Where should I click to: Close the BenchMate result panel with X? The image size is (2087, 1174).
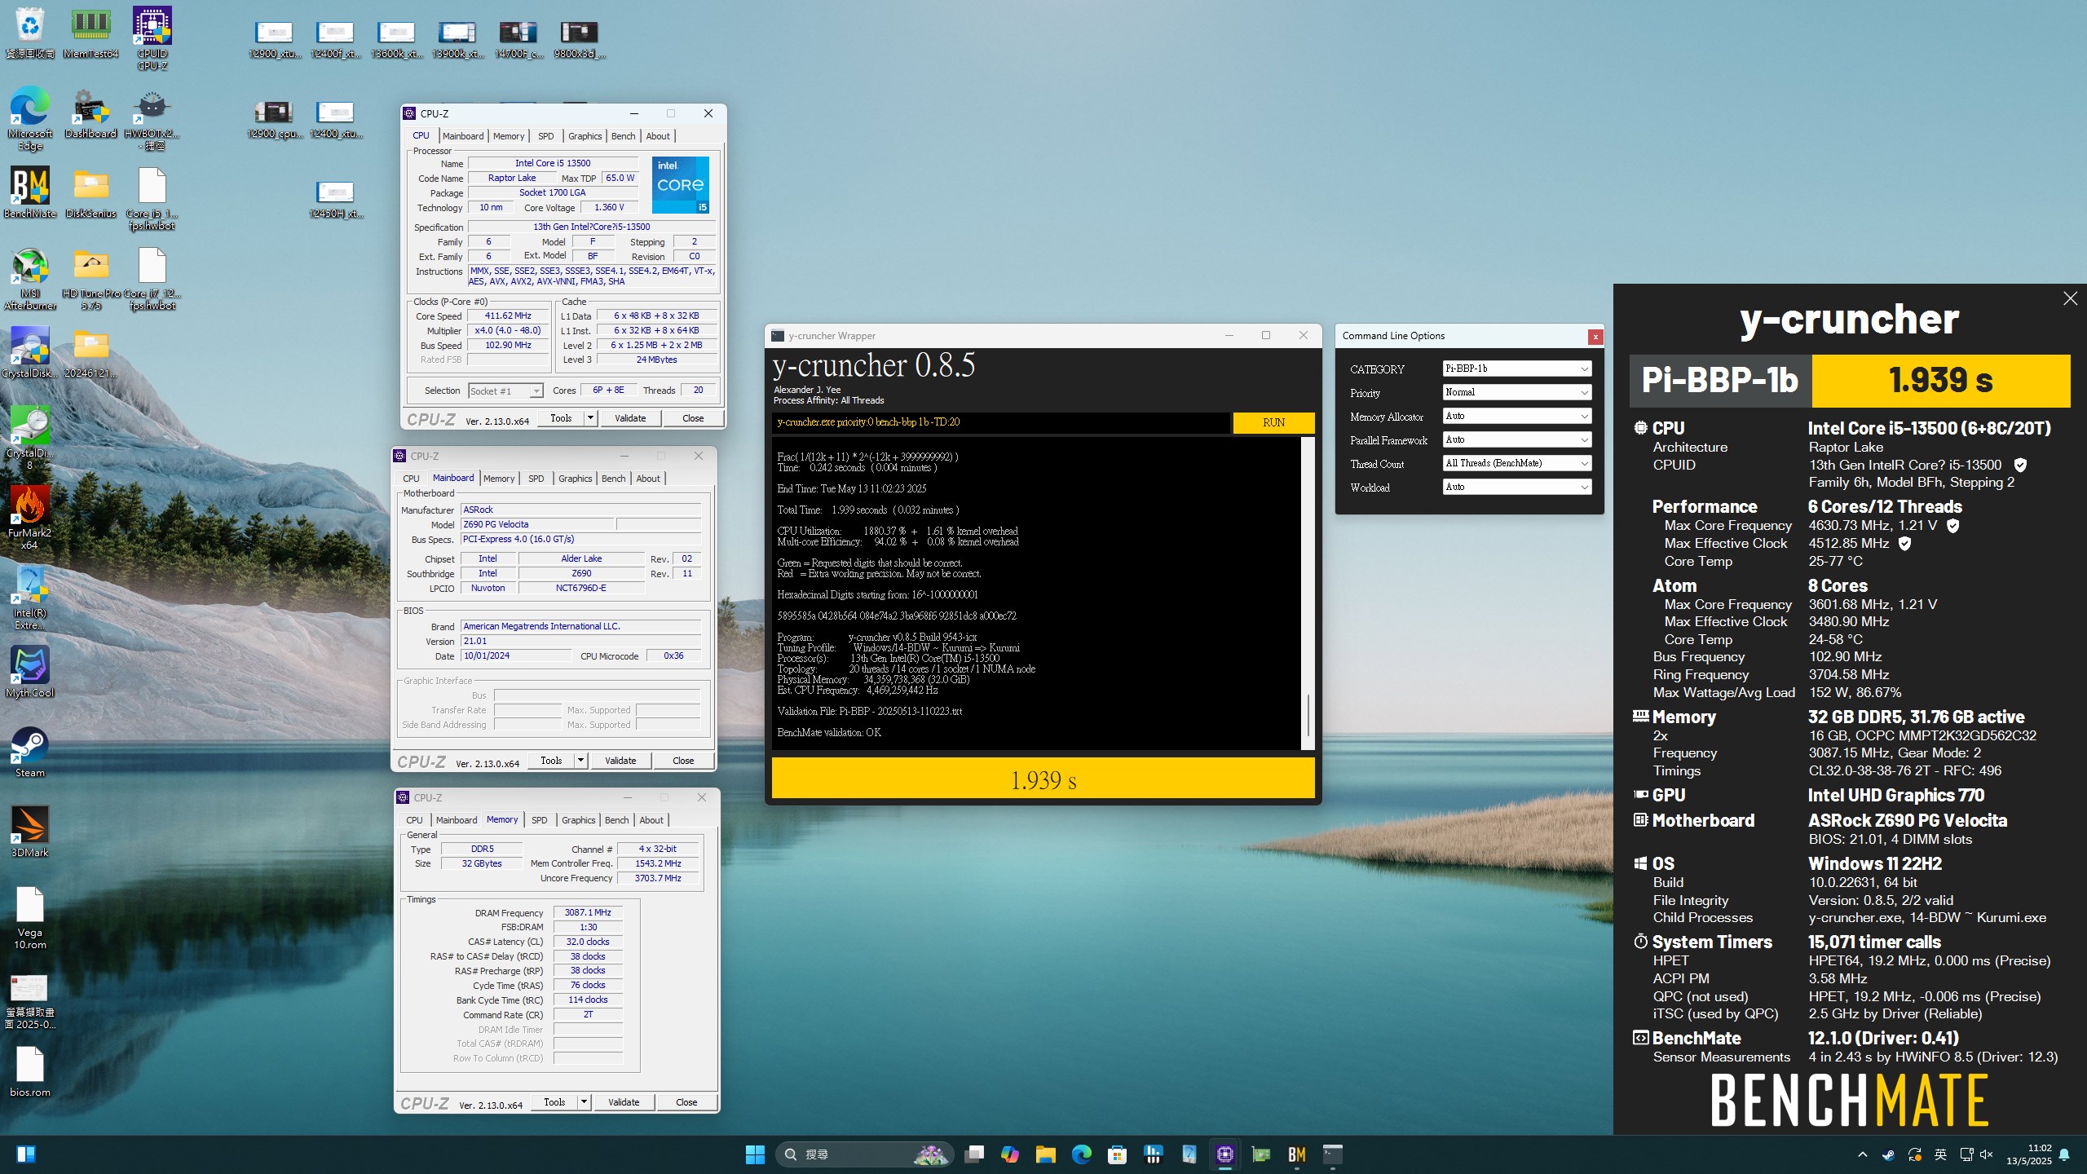2070,299
